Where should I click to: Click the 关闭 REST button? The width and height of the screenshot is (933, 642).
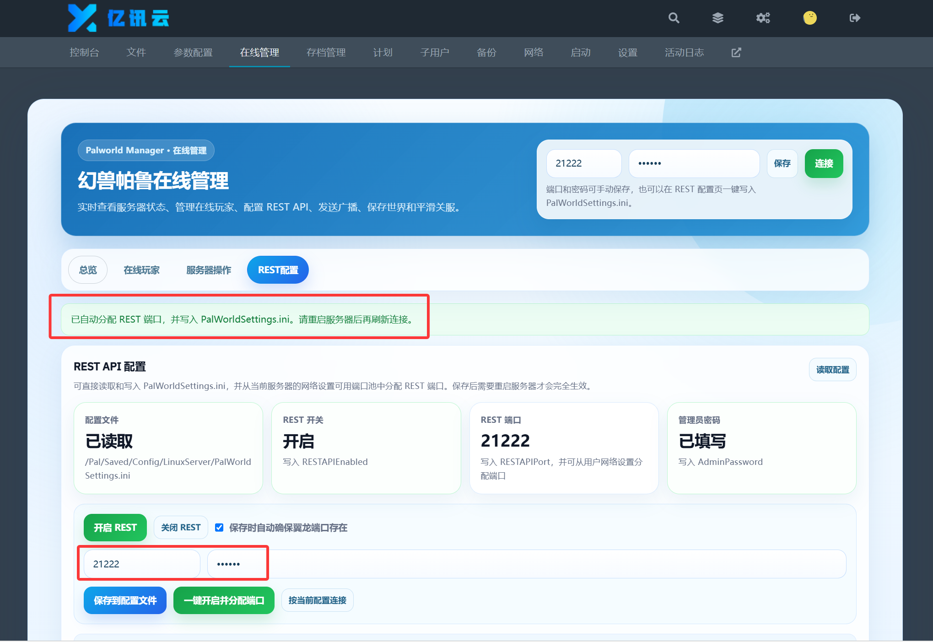coord(181,528)
